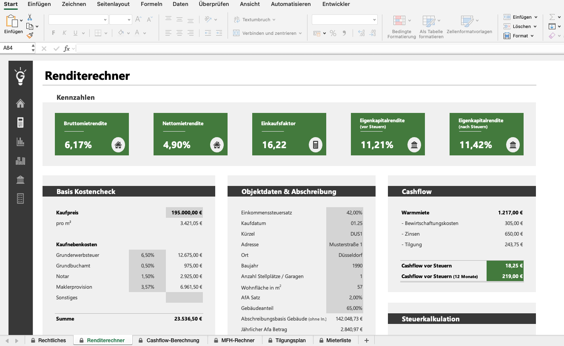Click the bar chart icon in sidebar
The image size is (564, 346).
(x=20, y=142)
